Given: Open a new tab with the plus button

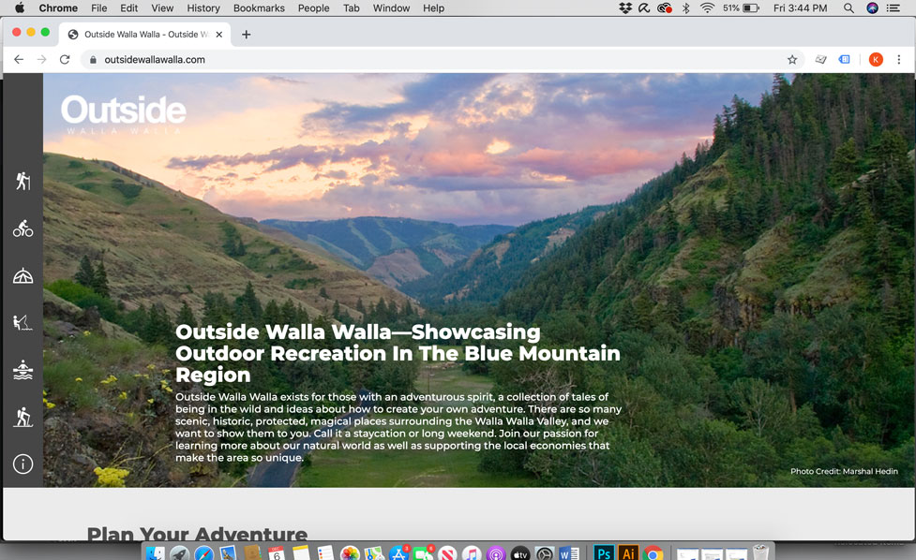Looking at the screenshot, I should click(247, 35).
